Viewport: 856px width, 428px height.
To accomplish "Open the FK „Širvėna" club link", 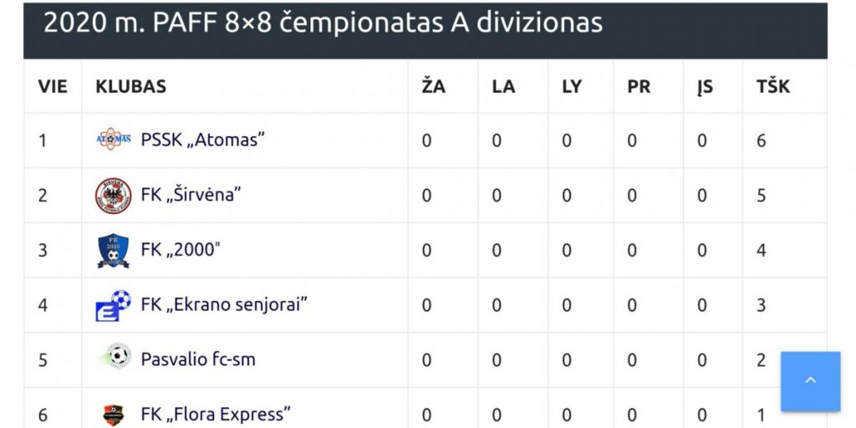I will click(x=191, y=196).
